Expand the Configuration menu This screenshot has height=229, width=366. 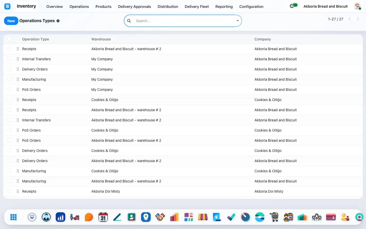pos(251,7)
